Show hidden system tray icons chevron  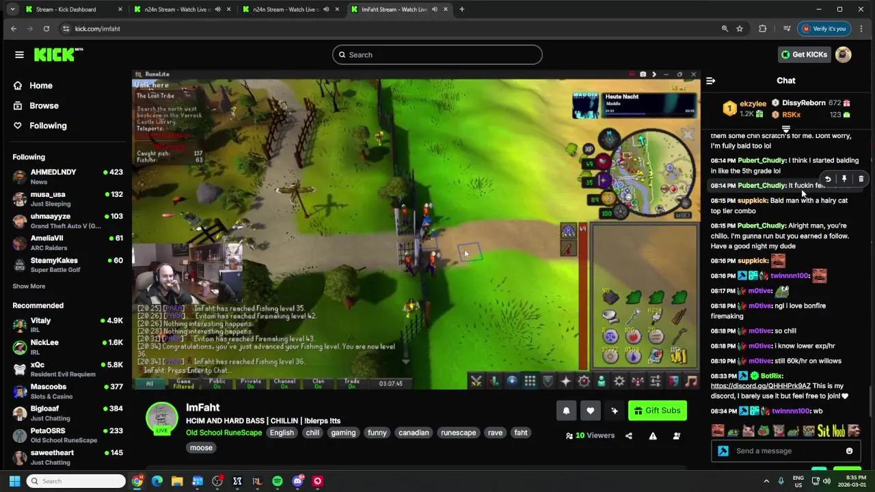click(766, 481)
